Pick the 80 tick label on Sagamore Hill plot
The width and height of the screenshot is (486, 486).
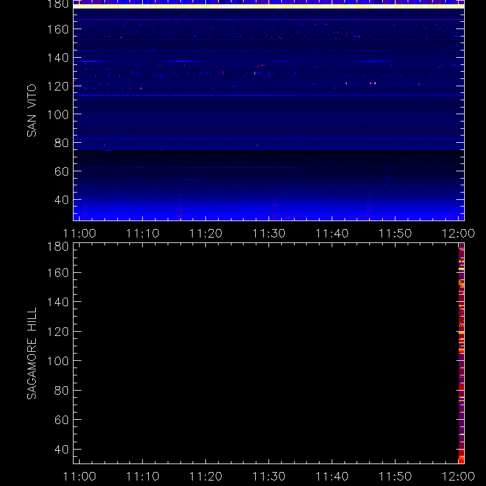(x=61, y=391)
